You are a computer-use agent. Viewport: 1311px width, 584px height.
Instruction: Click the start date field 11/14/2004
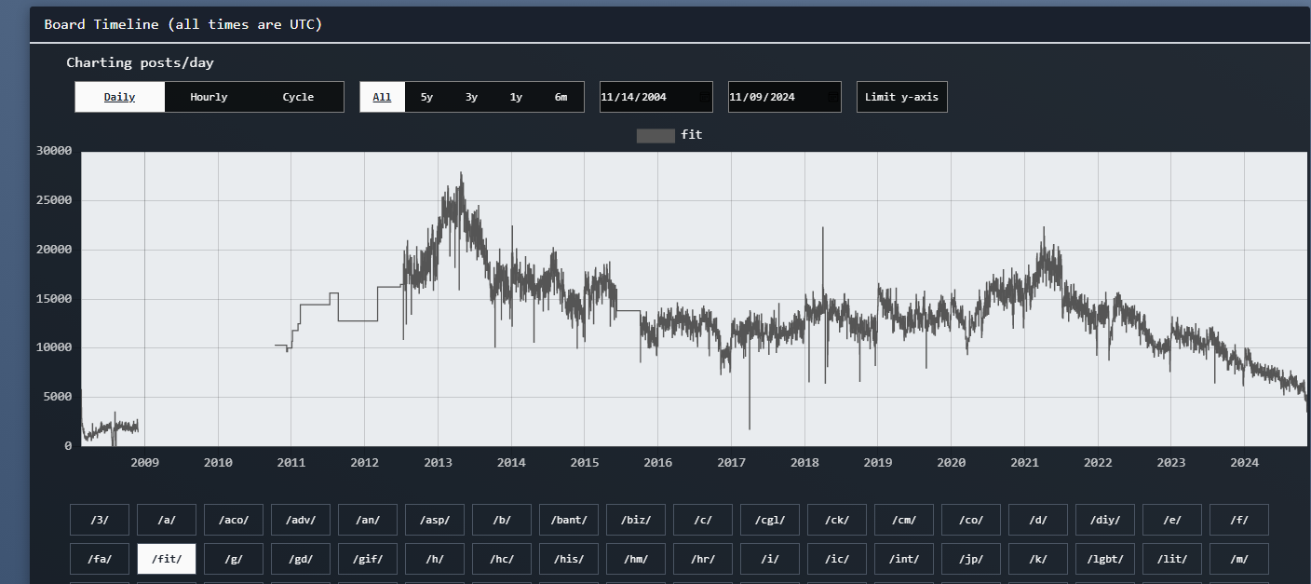[642, 97]
